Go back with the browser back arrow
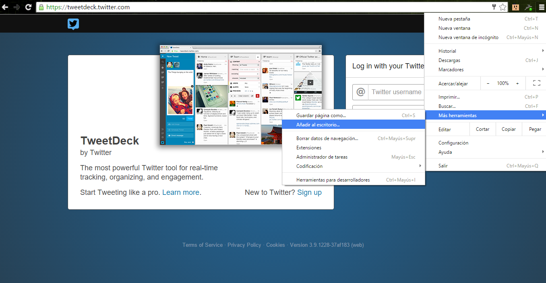546x283 pixels. pos(5,7)
